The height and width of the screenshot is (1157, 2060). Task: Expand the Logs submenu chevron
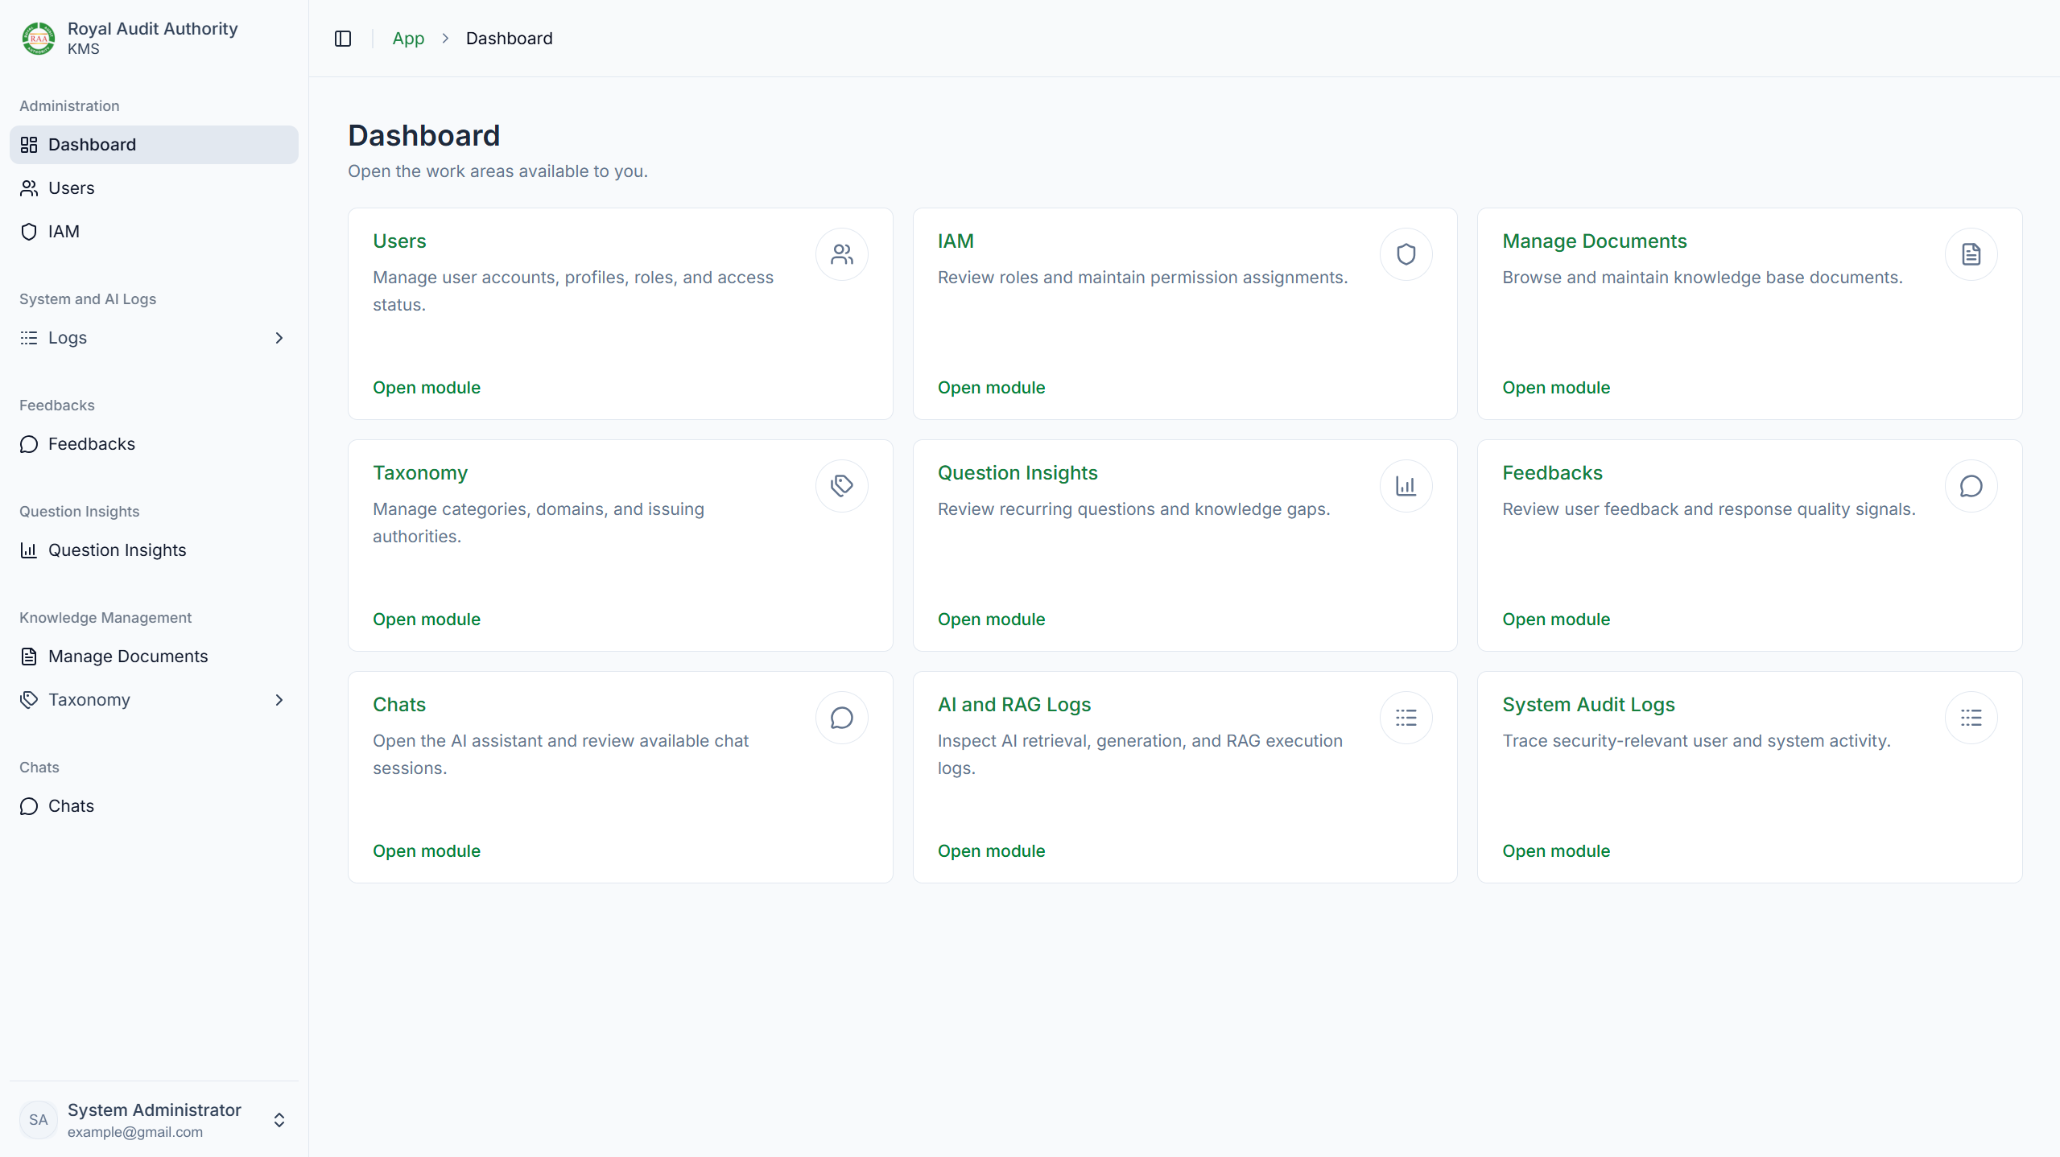[x=279, y=338]
